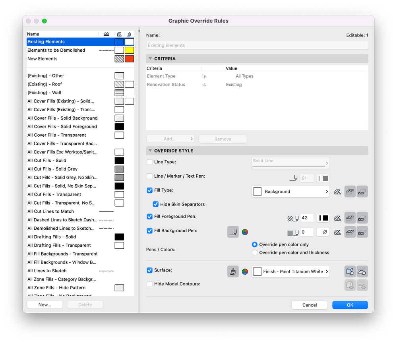Click the pen icon button beside Fill Background Pen

(233, 232)
